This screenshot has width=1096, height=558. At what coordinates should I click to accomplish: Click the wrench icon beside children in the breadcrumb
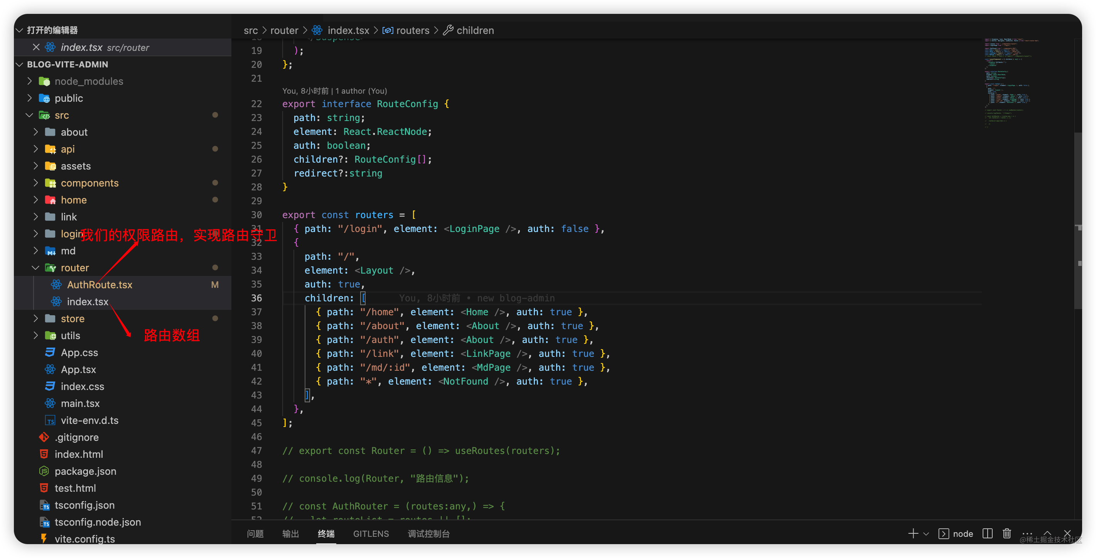(x=449, y=30)
